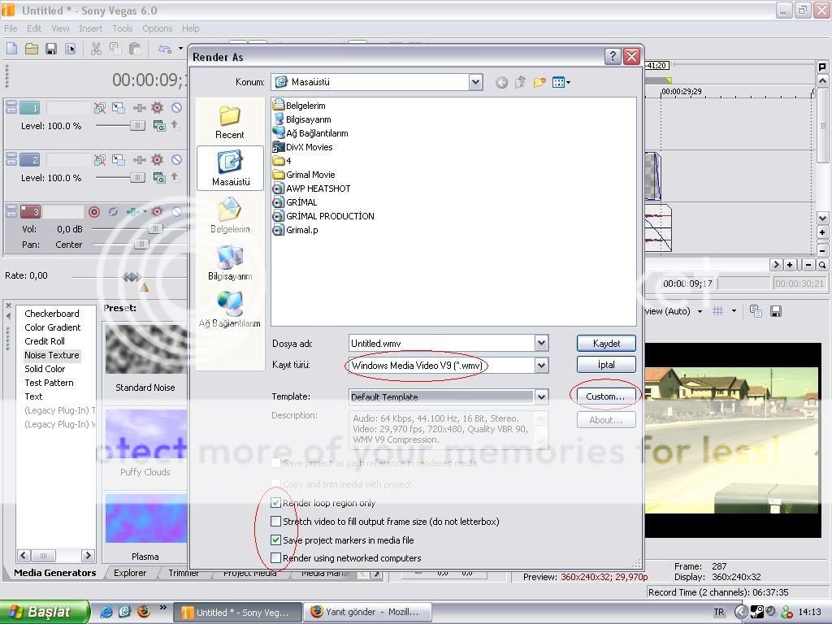Toggle mute on track 2
Viewport: 832px width, 624px height.
pyautogui.click(x=176, y=160)
